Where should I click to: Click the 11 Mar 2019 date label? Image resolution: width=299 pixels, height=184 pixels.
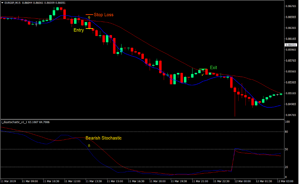point(8,181)
